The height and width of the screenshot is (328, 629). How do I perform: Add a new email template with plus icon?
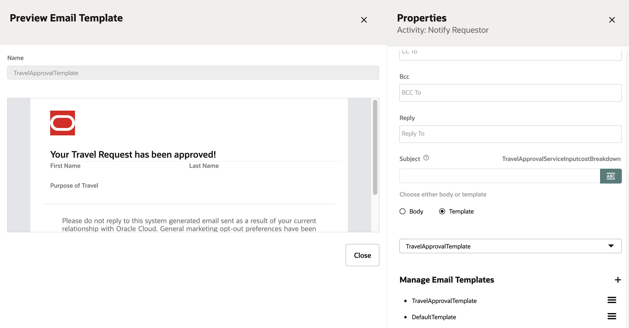pos(617,280)
